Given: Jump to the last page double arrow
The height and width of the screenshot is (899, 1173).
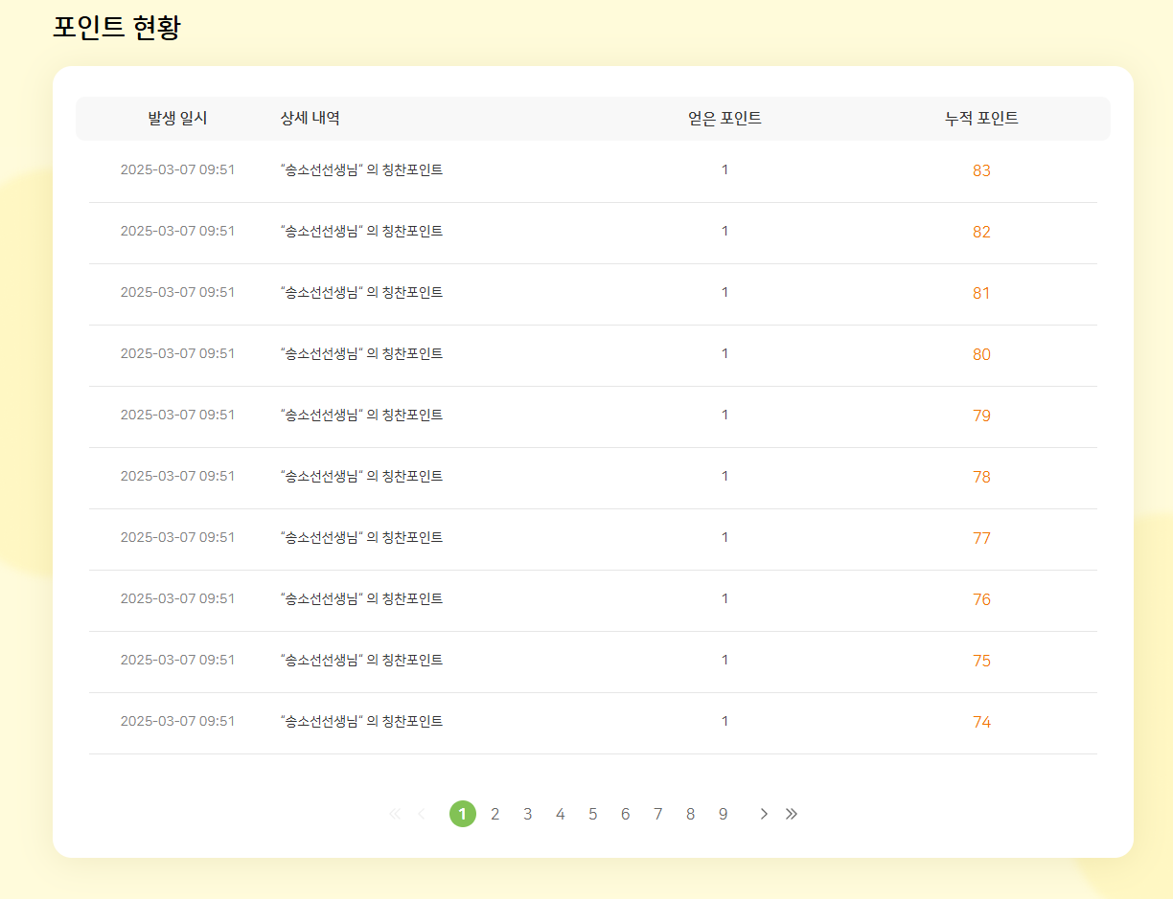Looking at the screenshot, I should tap(792, 814).
